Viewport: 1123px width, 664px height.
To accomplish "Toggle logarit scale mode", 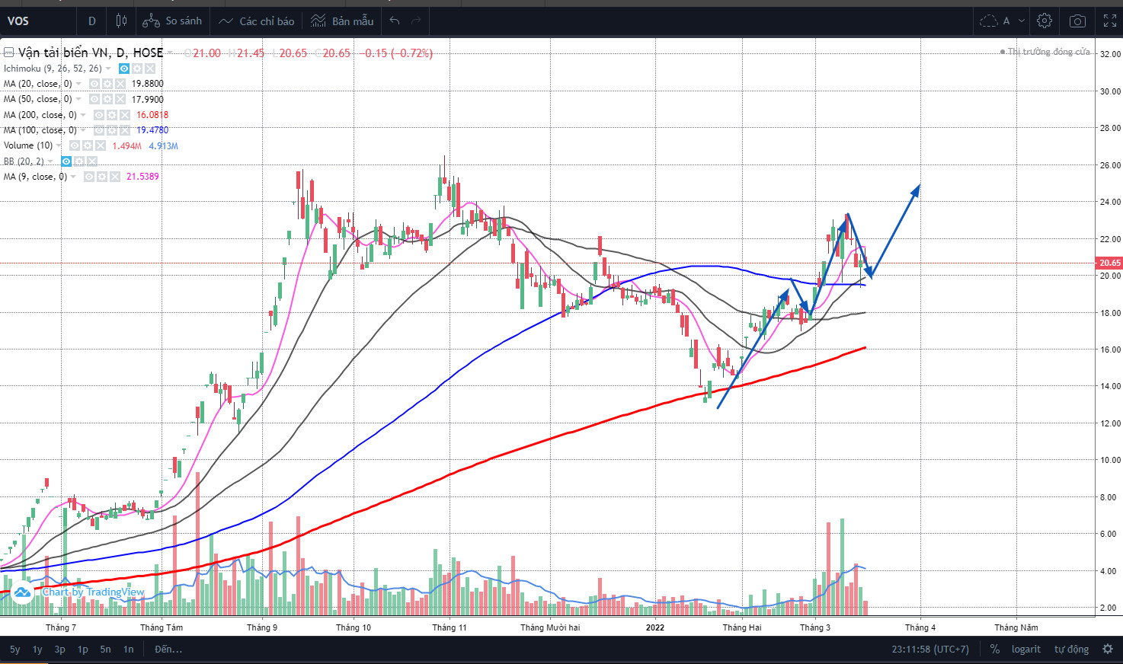I will [1025, 650].
